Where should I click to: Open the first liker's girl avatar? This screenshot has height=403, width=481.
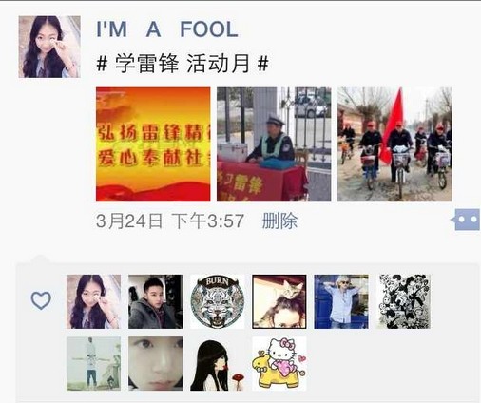93,301
